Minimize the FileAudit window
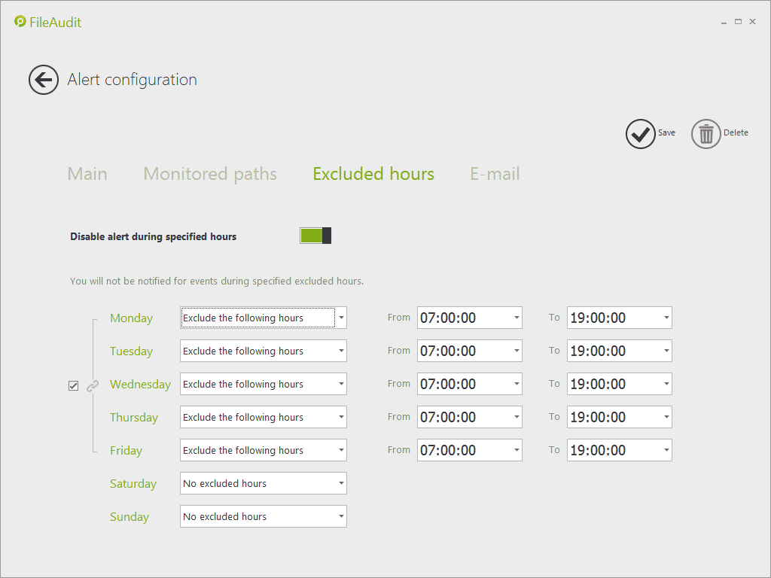Screen dimensions: 771x578 [x=724, y=22]
